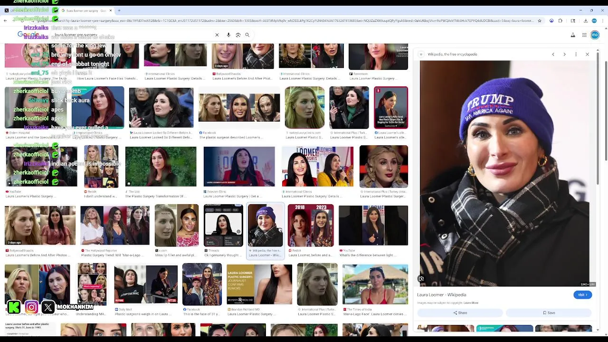The height and width of the screenshot is (342, 608).
Task: Open the x.com 'Miss lip filler' thumbnail
Action: [x=176, y=225]
